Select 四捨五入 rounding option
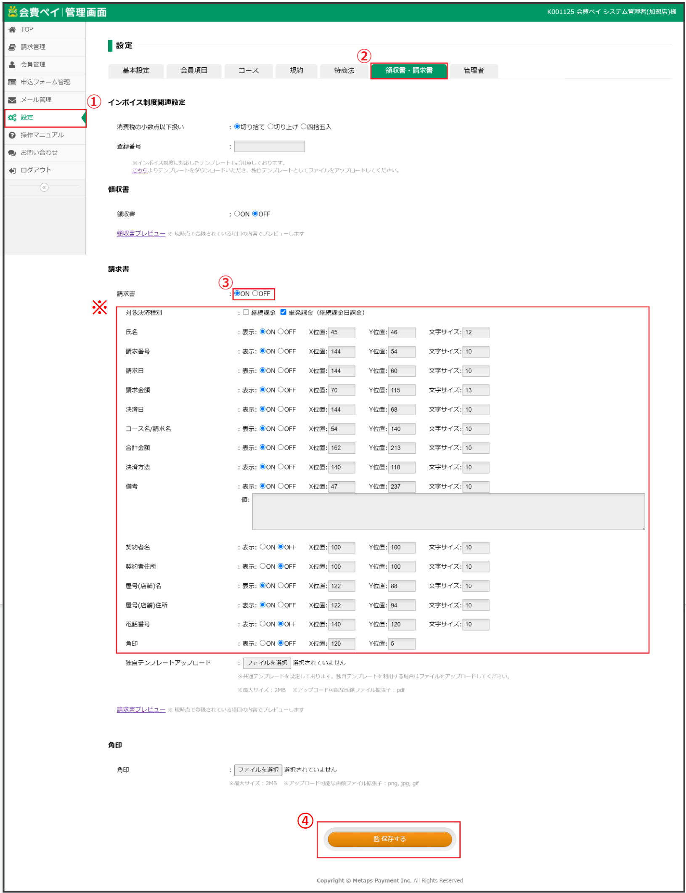686x893 pixels. 303,127
